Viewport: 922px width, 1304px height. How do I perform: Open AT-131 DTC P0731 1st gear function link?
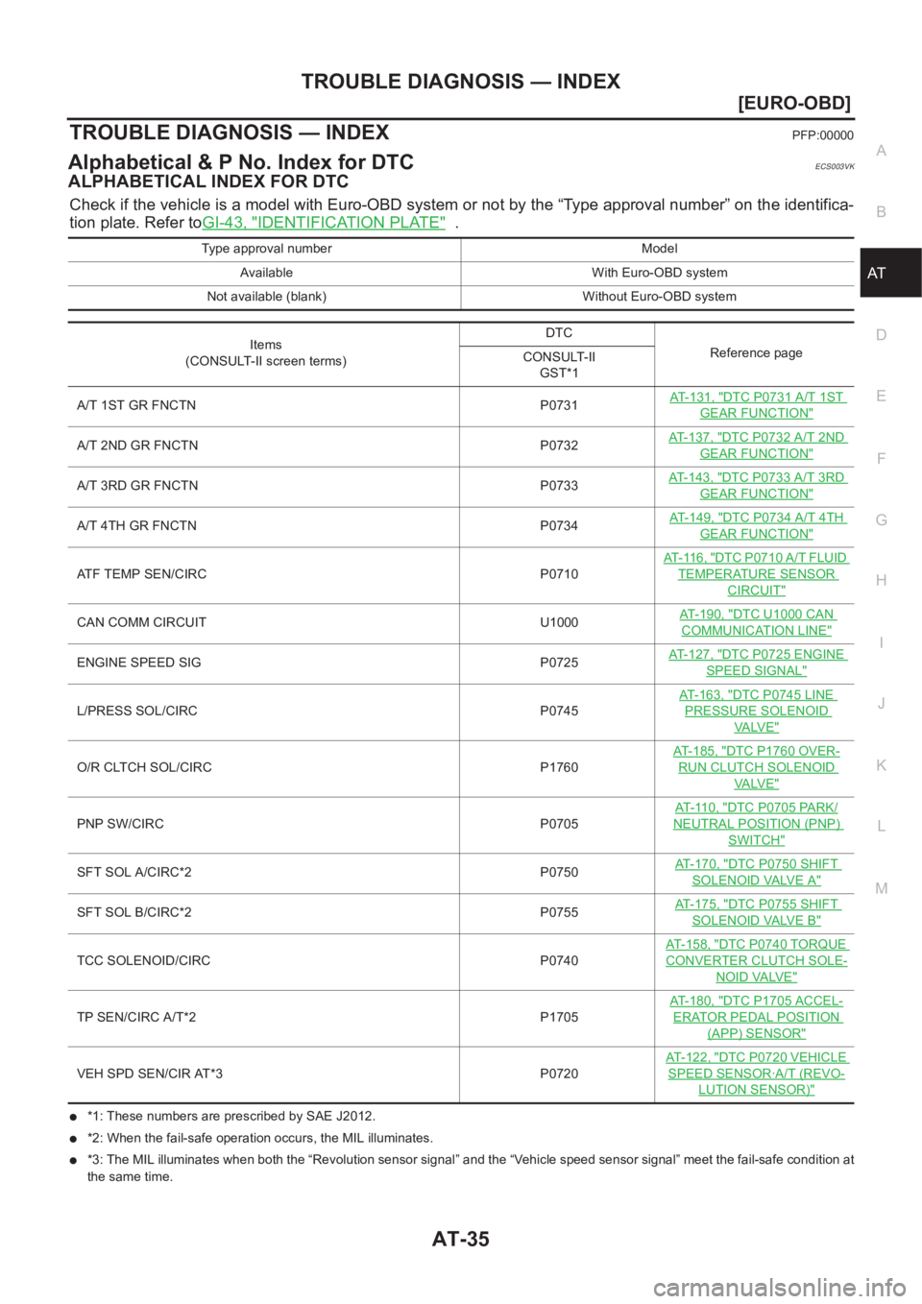click(x=757, y=405)
